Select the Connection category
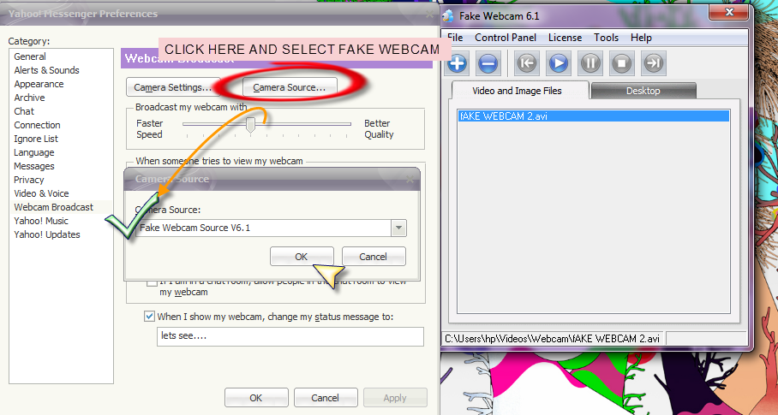Screen dimensions: 778x415 pyautogui.click(x=37, y=125)
